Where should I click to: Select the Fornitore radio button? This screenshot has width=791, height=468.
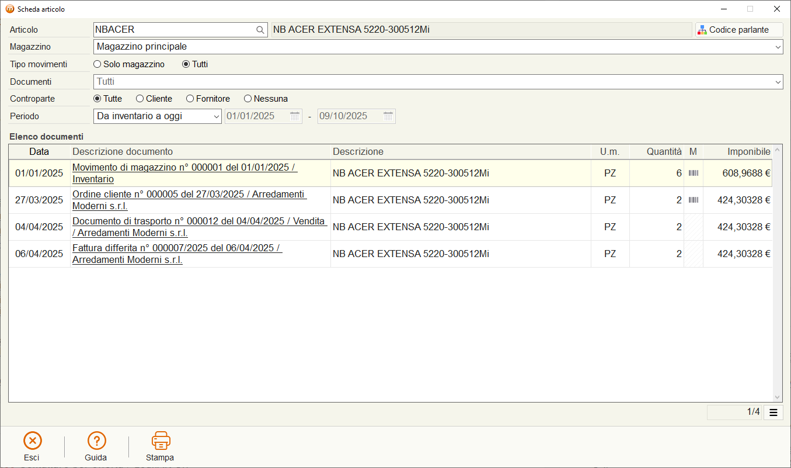coord(190,99)
